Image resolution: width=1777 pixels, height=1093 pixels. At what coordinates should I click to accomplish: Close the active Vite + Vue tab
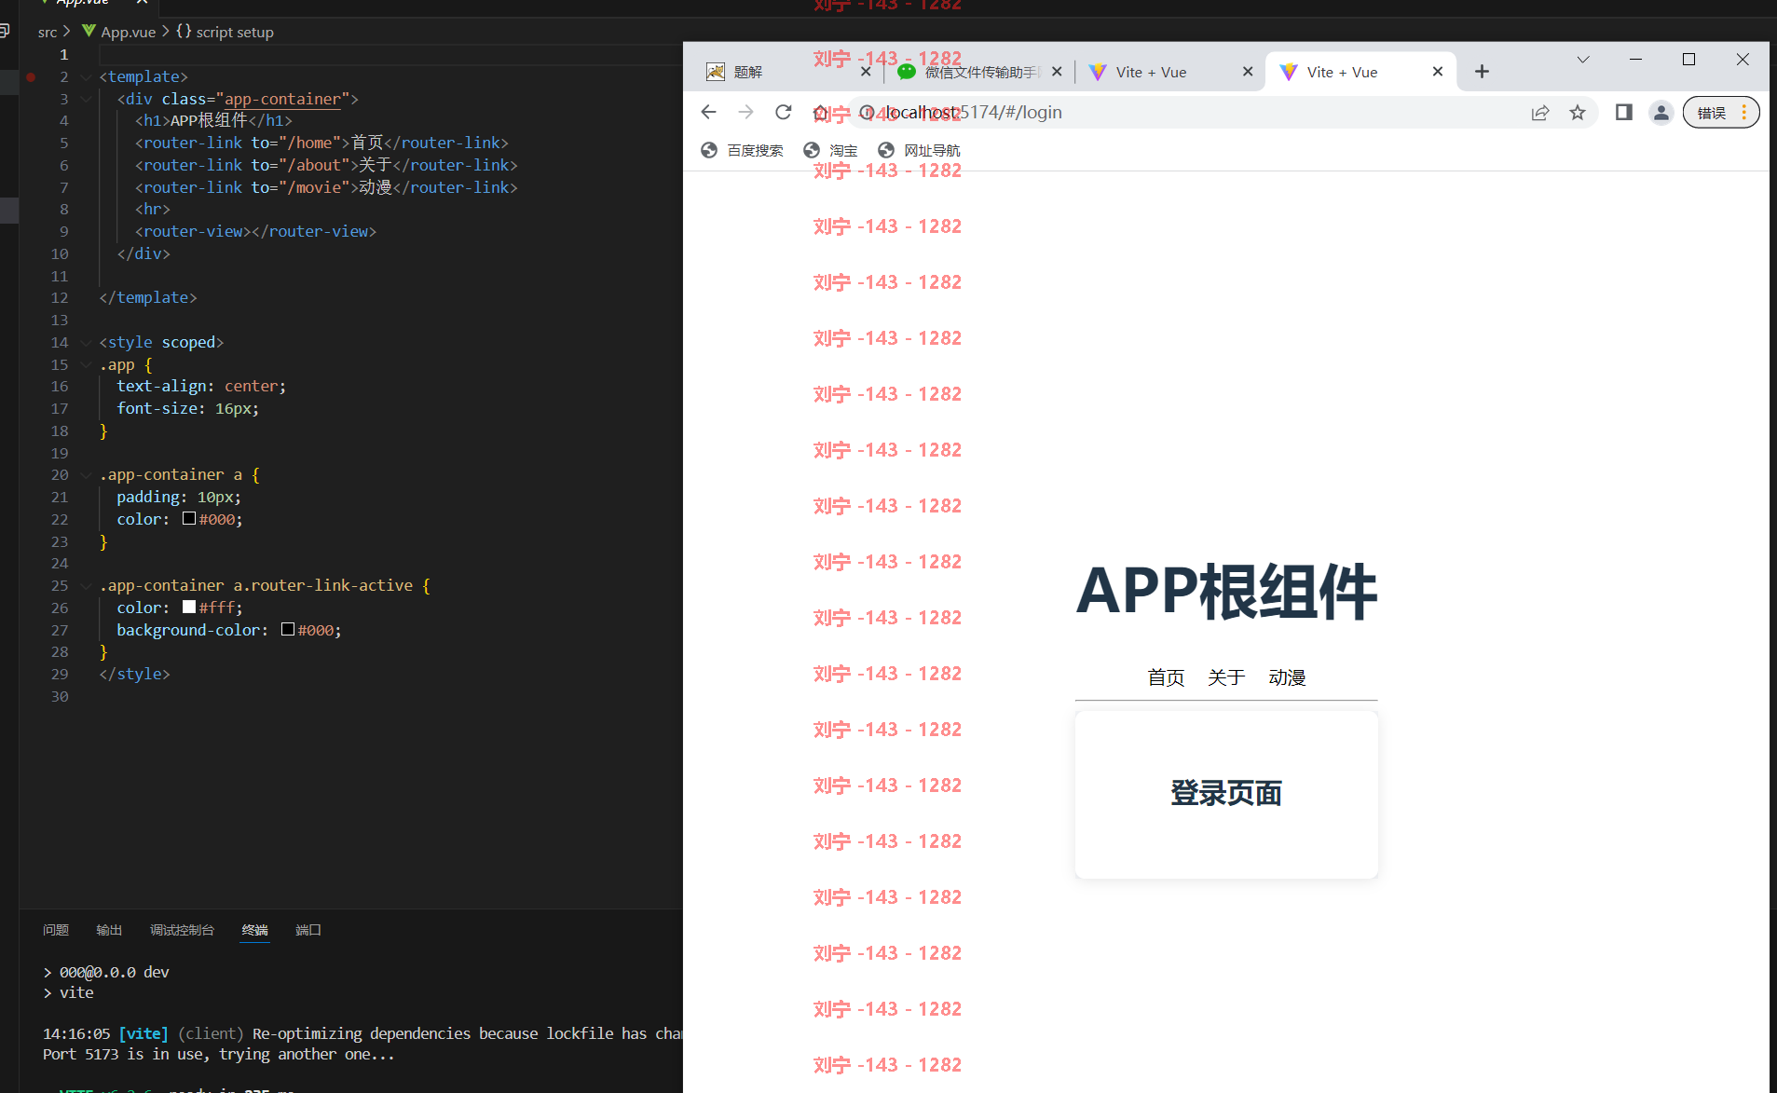(1438, 72)
